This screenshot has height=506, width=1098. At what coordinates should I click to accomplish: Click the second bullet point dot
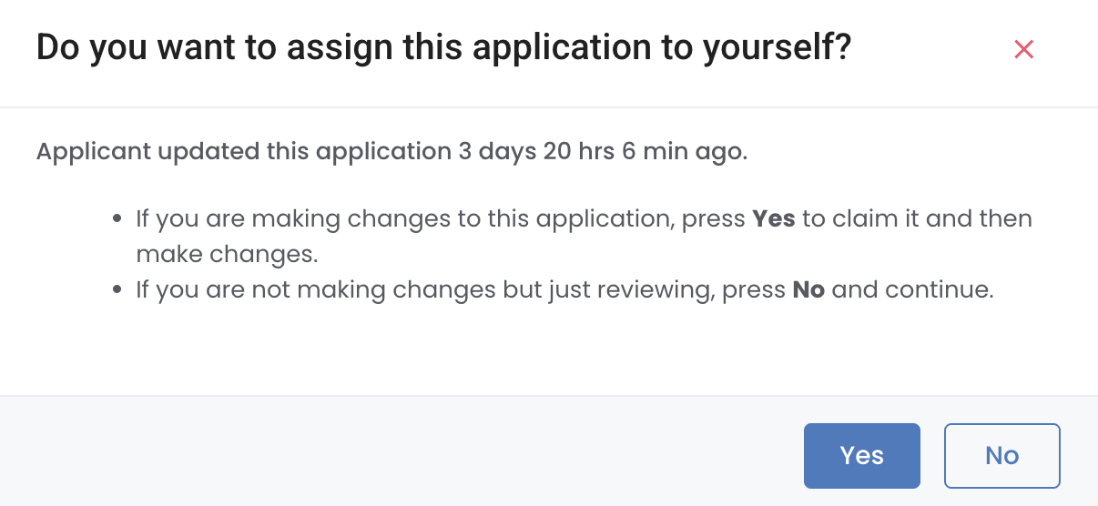[117, 291]
